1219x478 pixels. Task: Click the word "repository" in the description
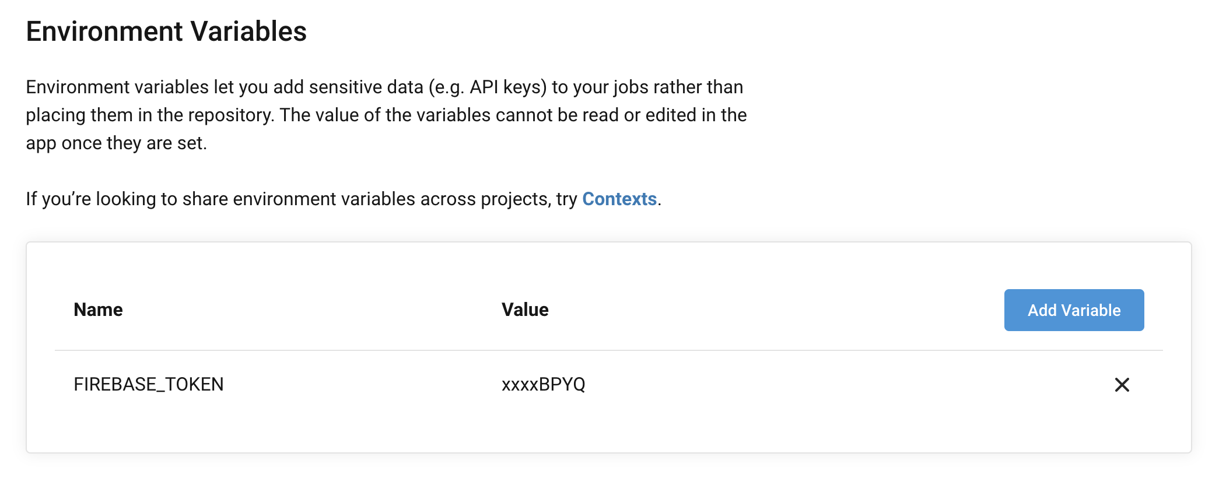click(x=232, y=115)
